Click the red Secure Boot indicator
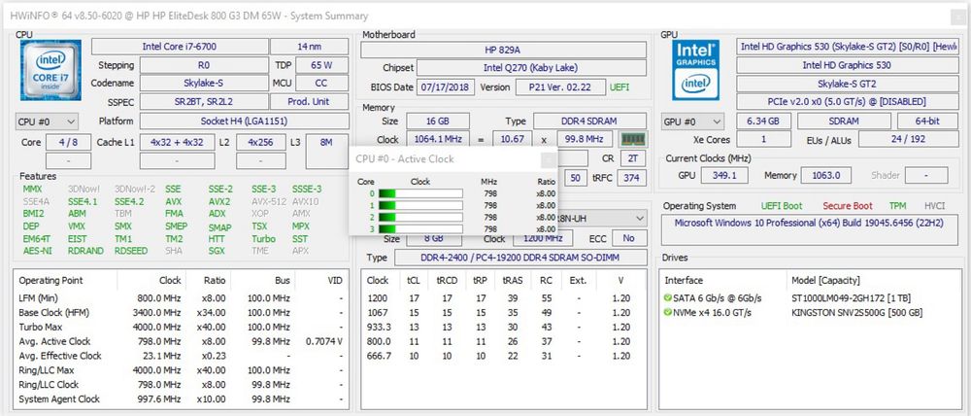The height and width of the screenshot is (416, 971). tap(848, 206)
